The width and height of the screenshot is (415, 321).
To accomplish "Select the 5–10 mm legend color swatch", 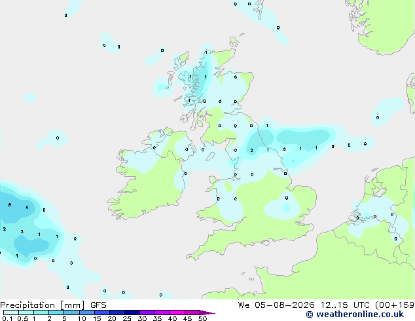I will [x=72, y=312].
